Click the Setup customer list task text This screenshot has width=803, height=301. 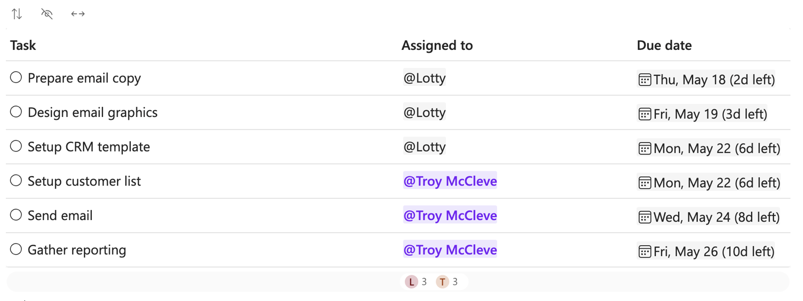coord(84,181)
